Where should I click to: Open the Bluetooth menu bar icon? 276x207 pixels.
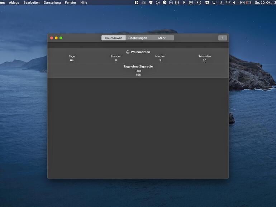coord(221,3)
